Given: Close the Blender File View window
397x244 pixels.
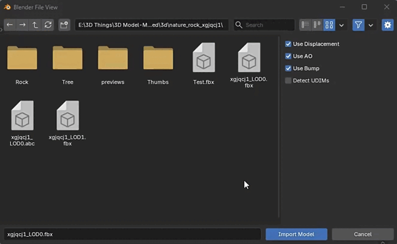Looking at the screenshot, I should coord(387,7).
